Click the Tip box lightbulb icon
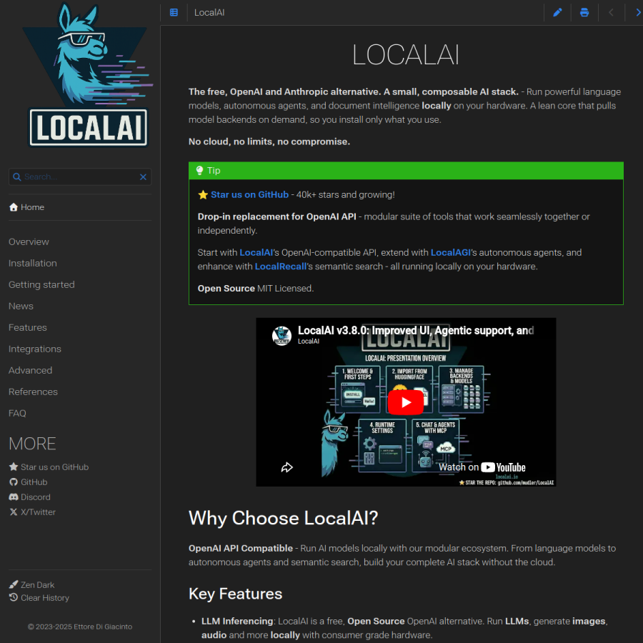 pyautogui.click(x=199, y=170)
